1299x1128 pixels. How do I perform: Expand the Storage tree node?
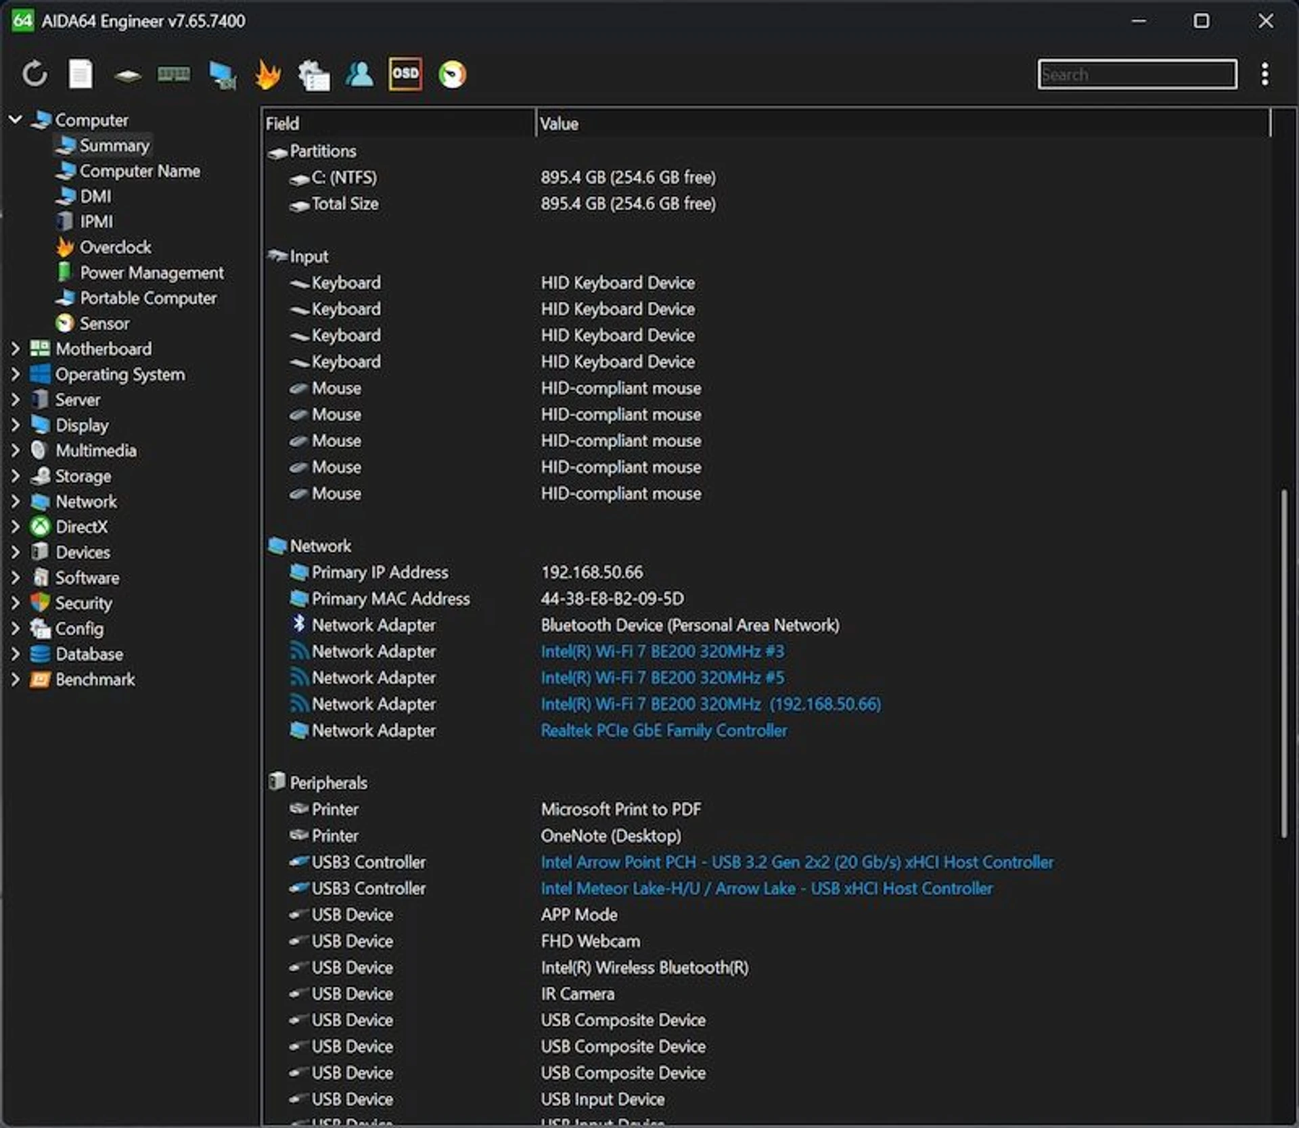coord(15,476)
